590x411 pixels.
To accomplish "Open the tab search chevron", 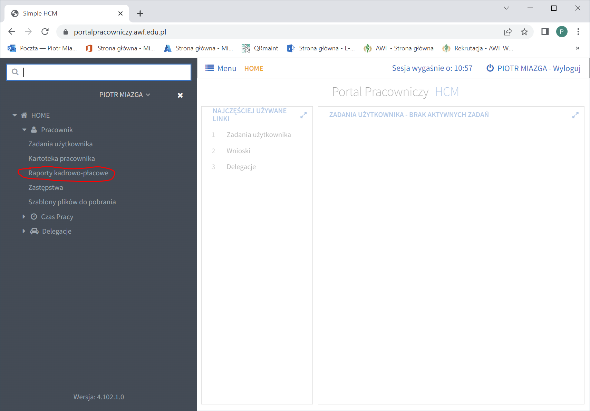I will 506,8.
